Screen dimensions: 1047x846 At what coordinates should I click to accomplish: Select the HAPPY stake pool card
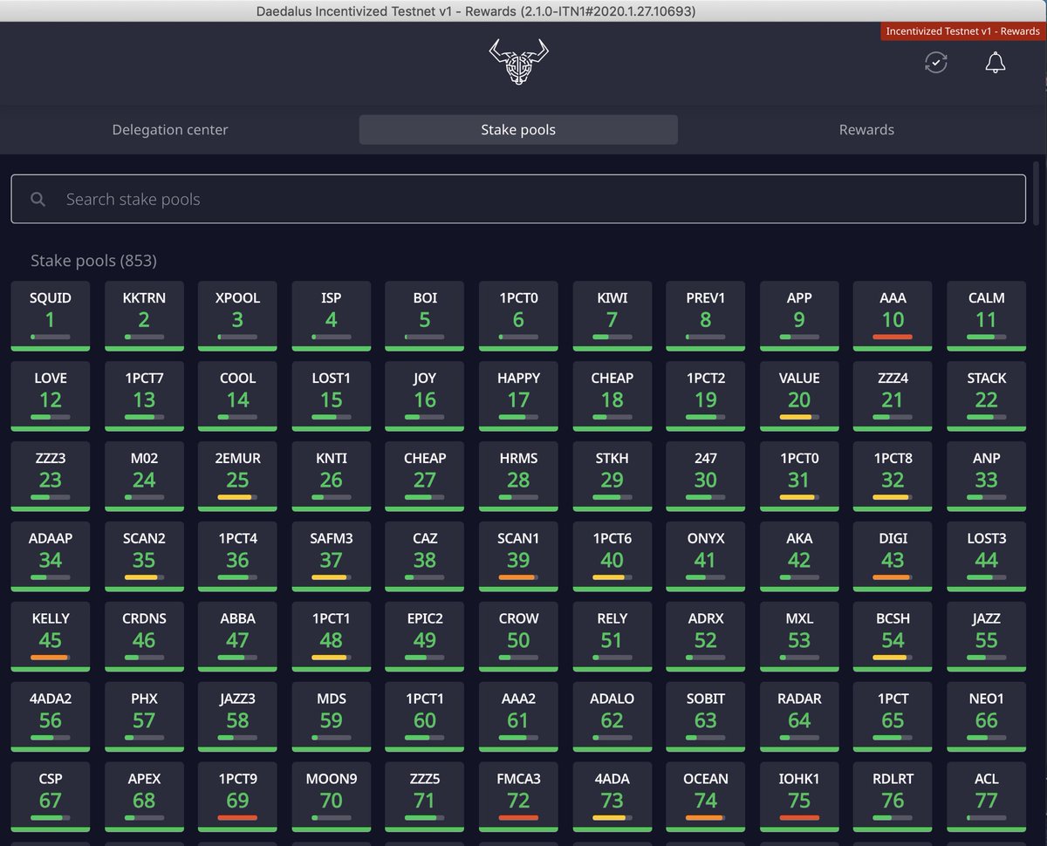click(x=518, y=396)
